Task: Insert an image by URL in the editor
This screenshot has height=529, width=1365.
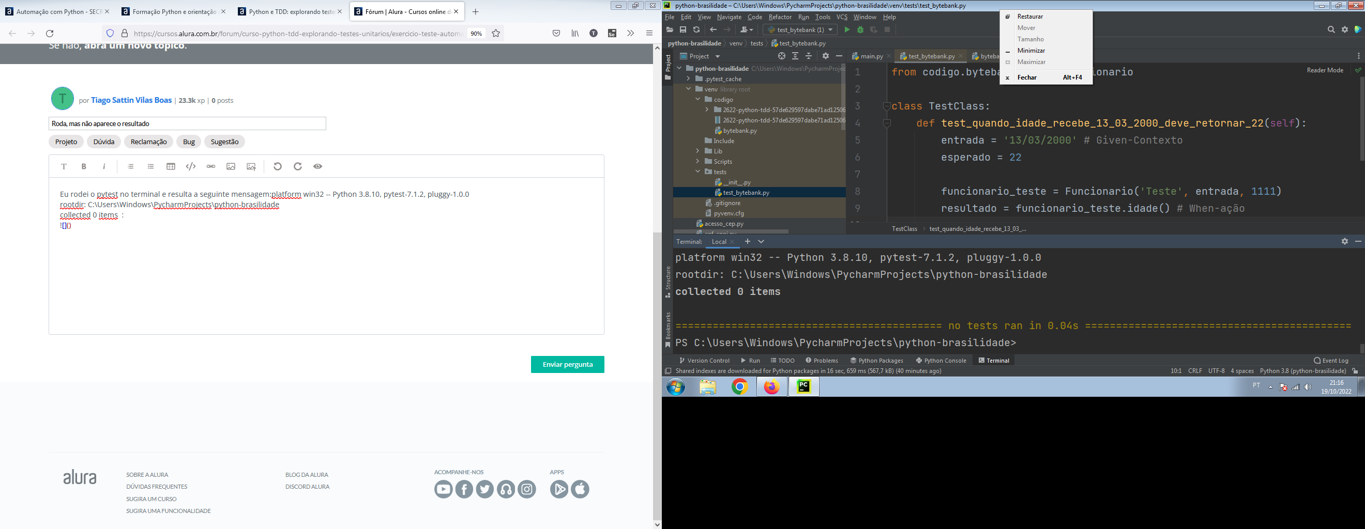Action: 231,166
